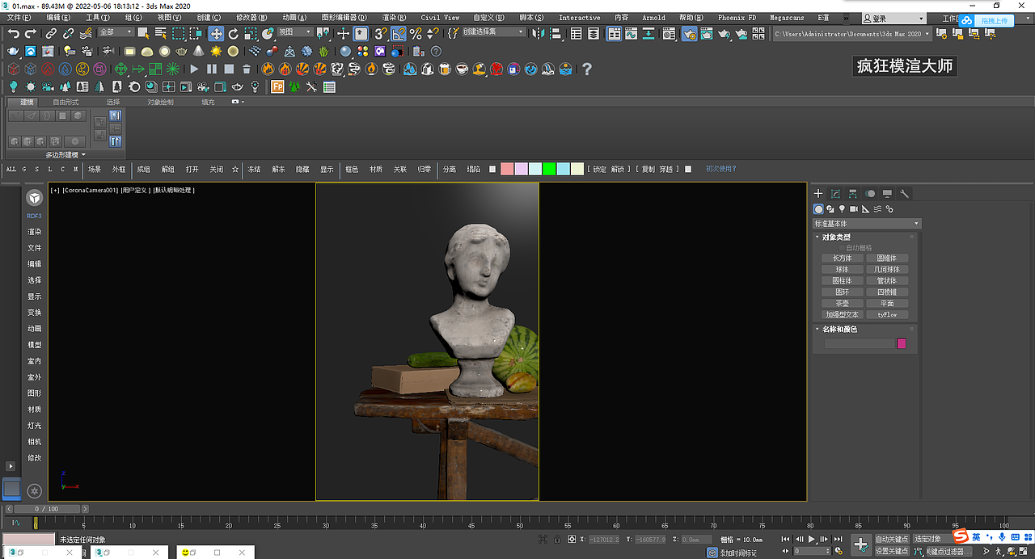Image resolution: width=1035 pixels, height=559 pixels.
Task: Click the orange FP icon
Action: [x=277, y=87]
